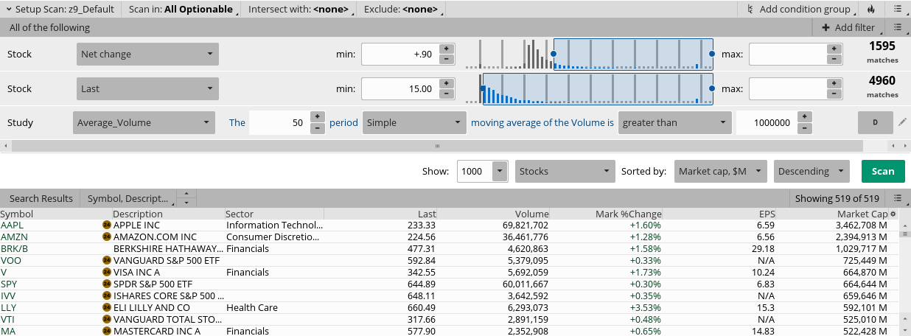The width and height of the screenshot is (911, 336).
Task: Click the minus stepper on Last min field
Action: click(445, 94)
